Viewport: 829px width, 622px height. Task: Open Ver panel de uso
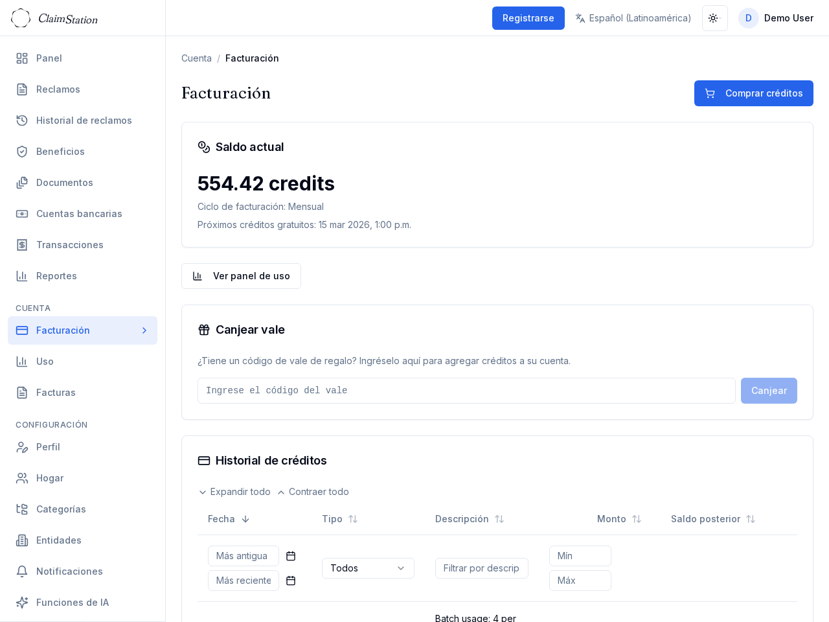[x=241, y=276]
